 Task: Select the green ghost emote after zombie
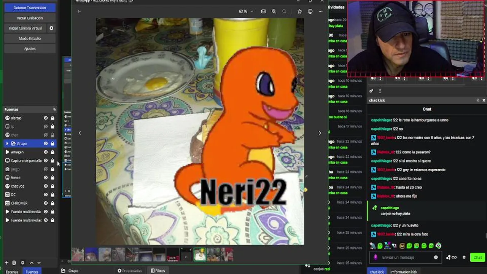coord(380,246)
